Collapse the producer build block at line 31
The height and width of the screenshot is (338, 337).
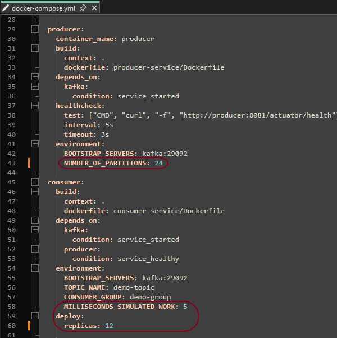coord(35,48)
